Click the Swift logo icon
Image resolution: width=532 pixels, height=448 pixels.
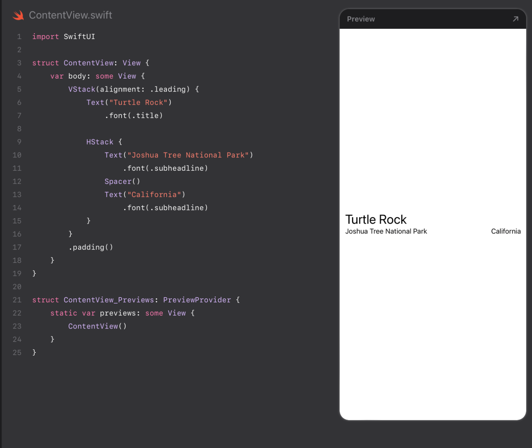(x=18, y=15)
